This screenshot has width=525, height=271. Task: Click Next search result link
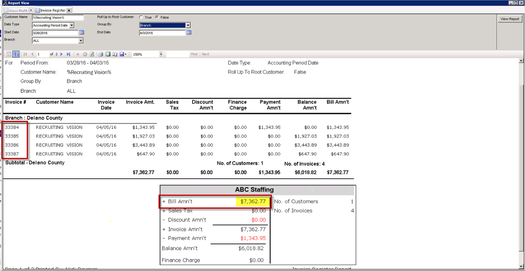tap(205, 54)
